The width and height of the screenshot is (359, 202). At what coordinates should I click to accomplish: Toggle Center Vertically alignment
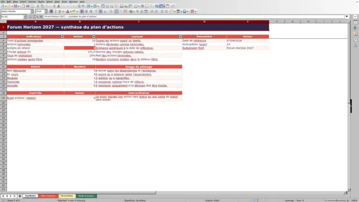(x=101, y=11)
